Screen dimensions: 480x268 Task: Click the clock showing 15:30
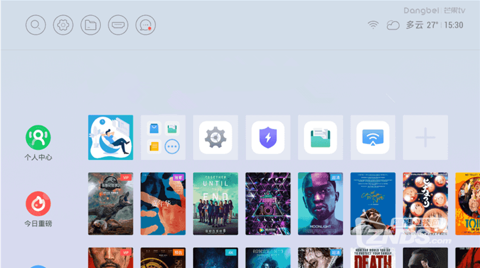click(x=454, y=25)
